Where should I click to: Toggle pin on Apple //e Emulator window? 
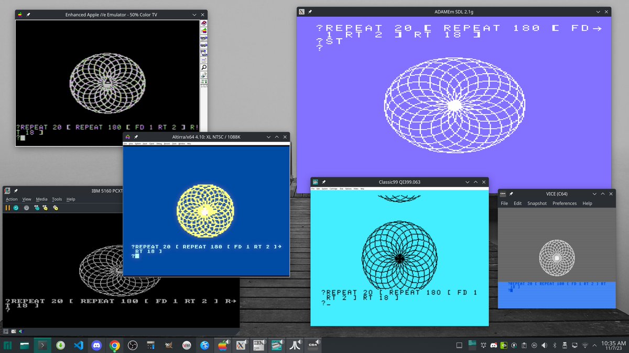(x=28, y=15)
